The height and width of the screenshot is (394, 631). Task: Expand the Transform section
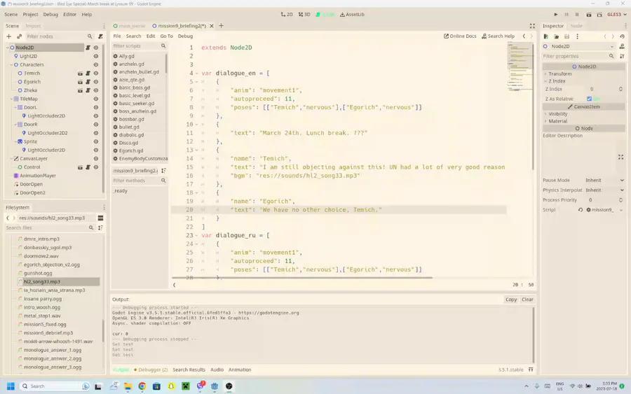pos(559,74)
